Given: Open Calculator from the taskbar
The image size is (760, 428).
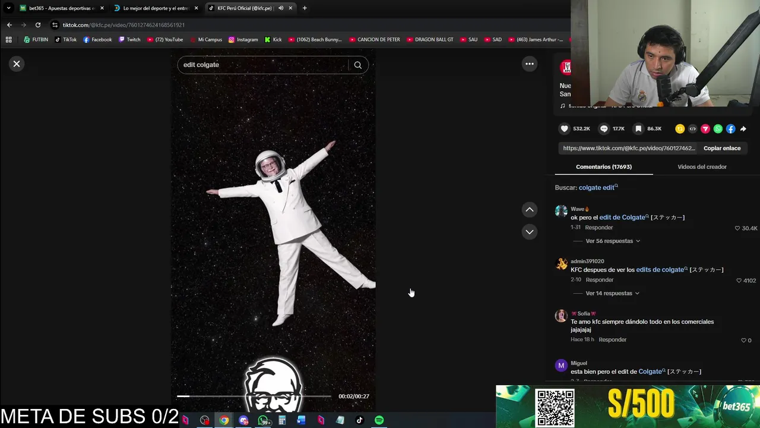Looking at the screenshot, I should tap(282, 420).
